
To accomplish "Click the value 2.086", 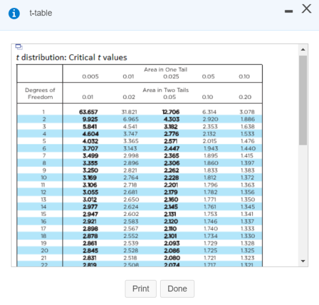I will coord(172,251).
